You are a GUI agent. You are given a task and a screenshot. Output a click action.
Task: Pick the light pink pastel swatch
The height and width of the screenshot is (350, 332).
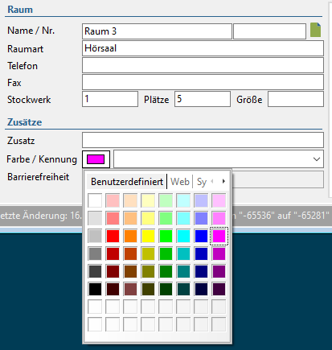[113, 200]
